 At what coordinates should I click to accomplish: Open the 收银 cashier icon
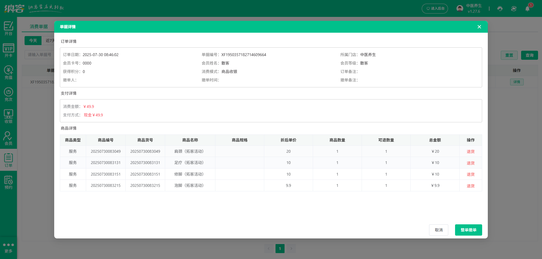8,116
